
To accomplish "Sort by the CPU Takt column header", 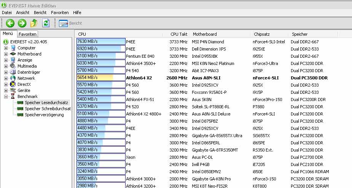I will [176, 34].
